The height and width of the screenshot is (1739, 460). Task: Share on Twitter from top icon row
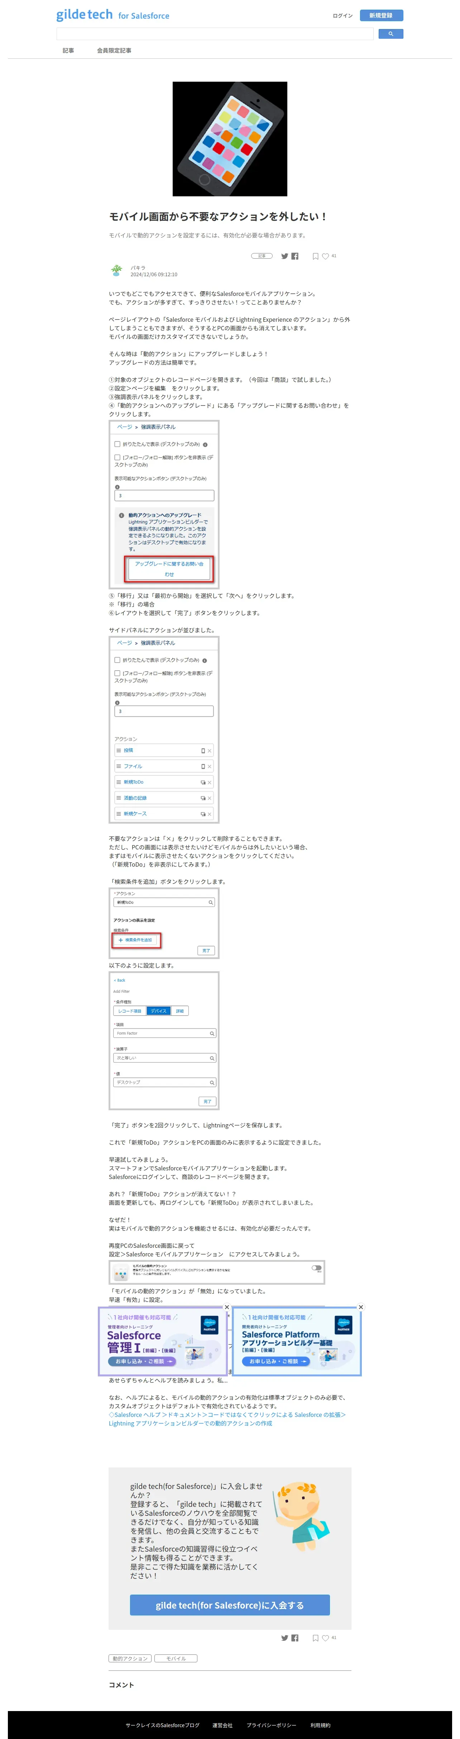284,256
